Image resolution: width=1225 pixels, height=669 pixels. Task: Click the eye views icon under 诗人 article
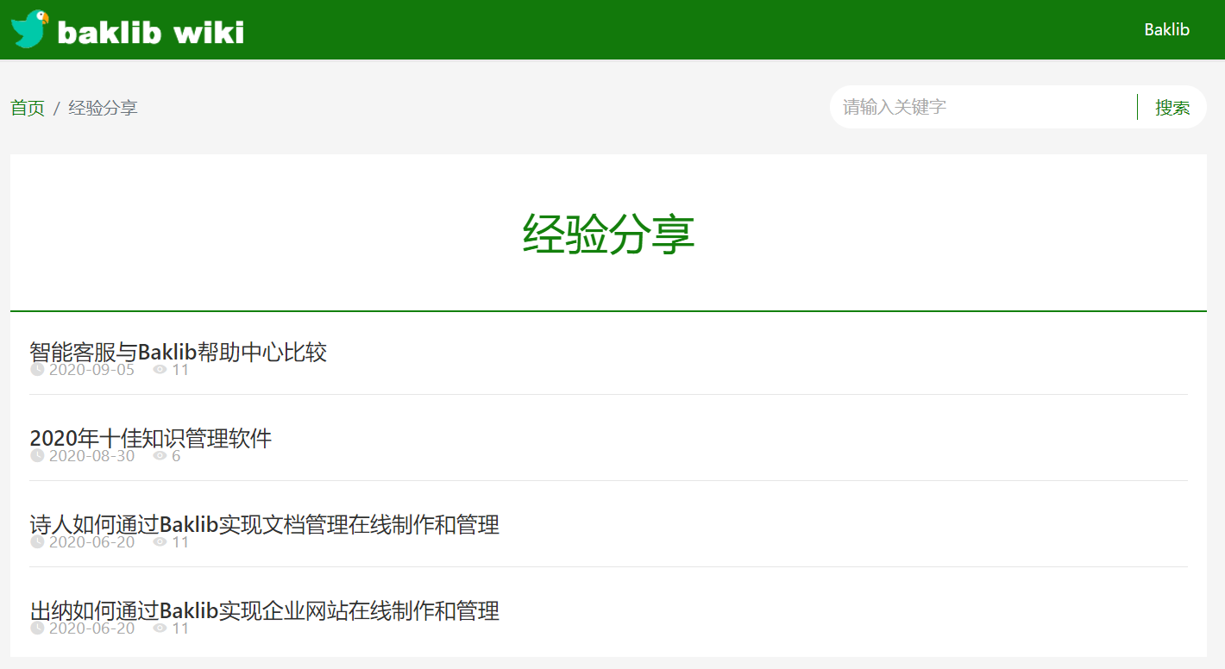[160, 542]
